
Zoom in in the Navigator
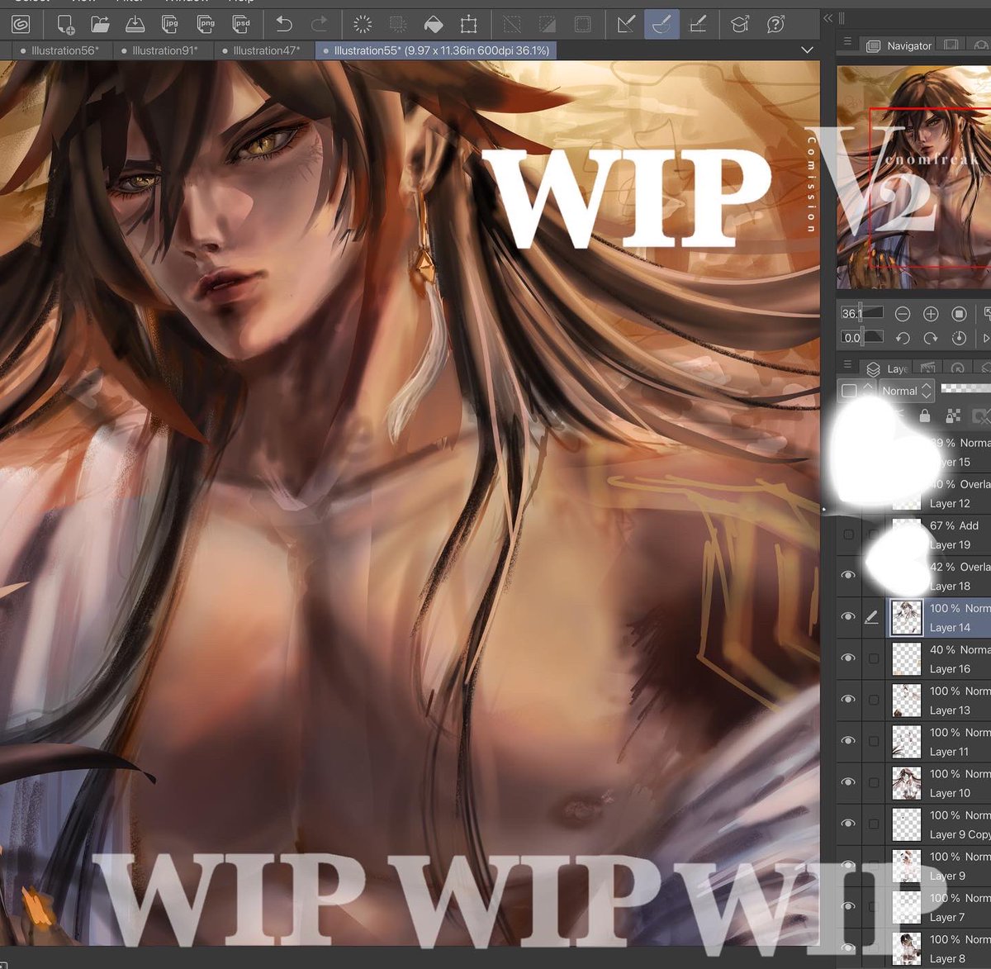[x=931, y=314]
